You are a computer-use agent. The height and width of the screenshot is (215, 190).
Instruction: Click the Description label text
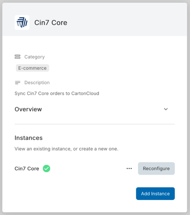tap(37, 83)
